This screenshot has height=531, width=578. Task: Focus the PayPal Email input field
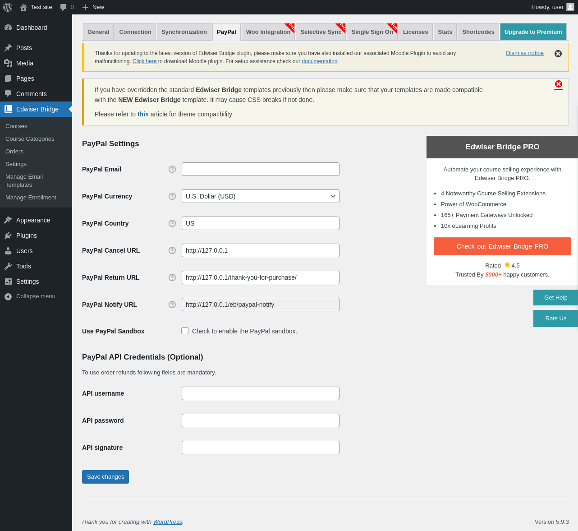pyautogui.click(x=261, y=169)
